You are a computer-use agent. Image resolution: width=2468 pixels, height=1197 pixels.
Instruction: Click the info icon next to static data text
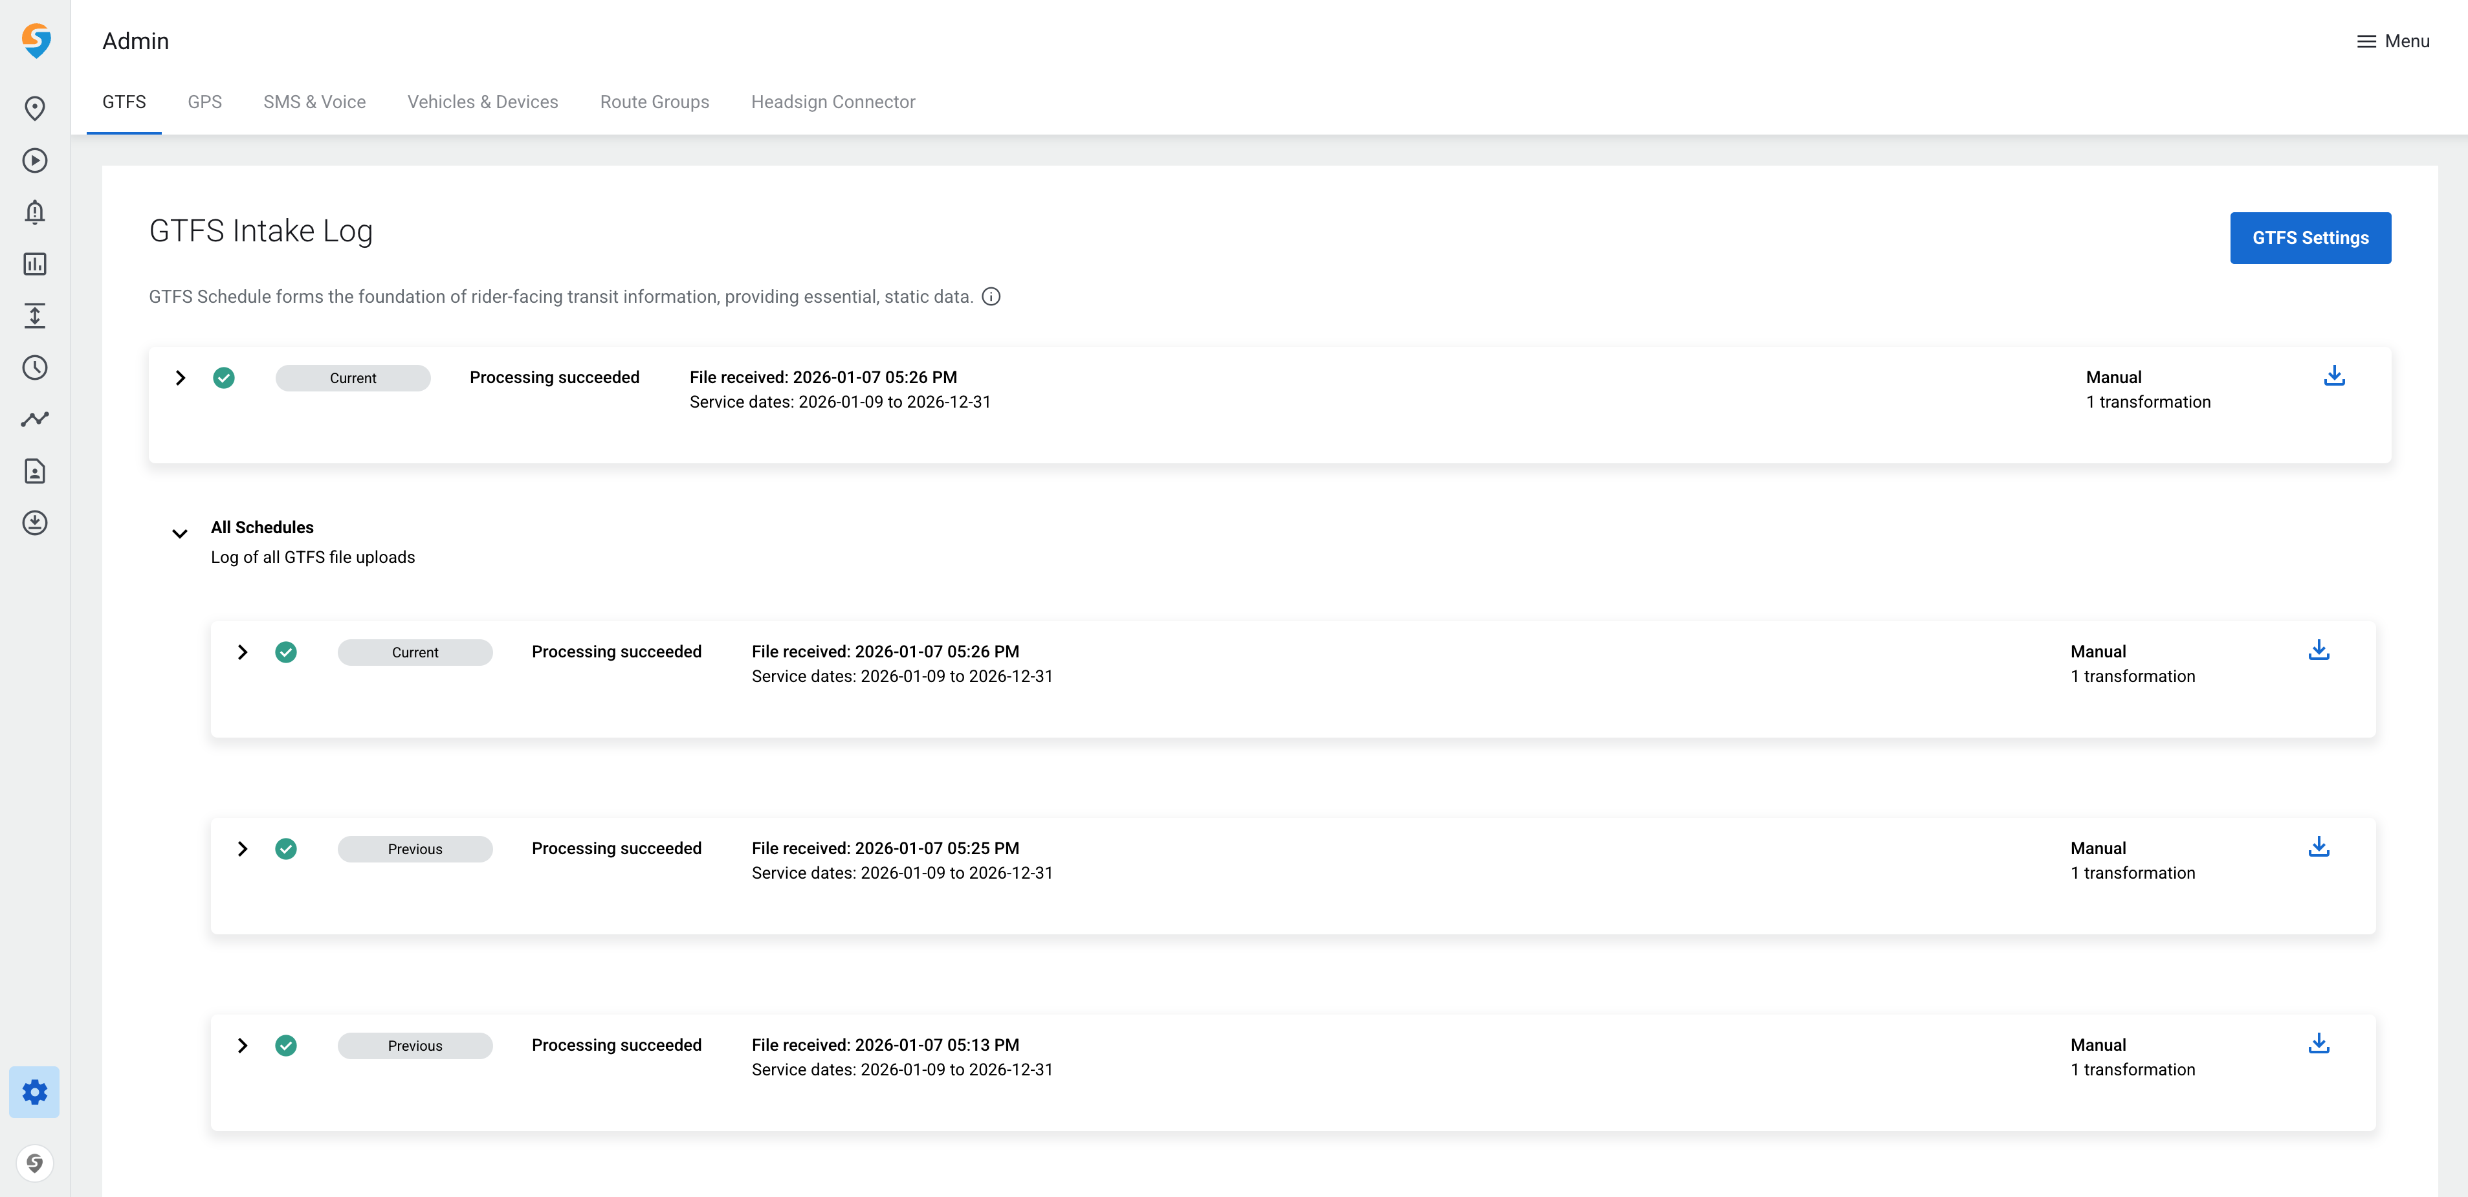coord(991,297)
